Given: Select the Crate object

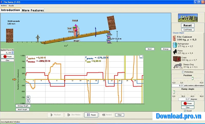Looking at the screenshot, I should (187, 59).
